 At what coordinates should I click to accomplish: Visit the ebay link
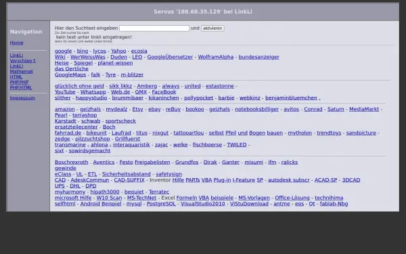pos(154,109)
